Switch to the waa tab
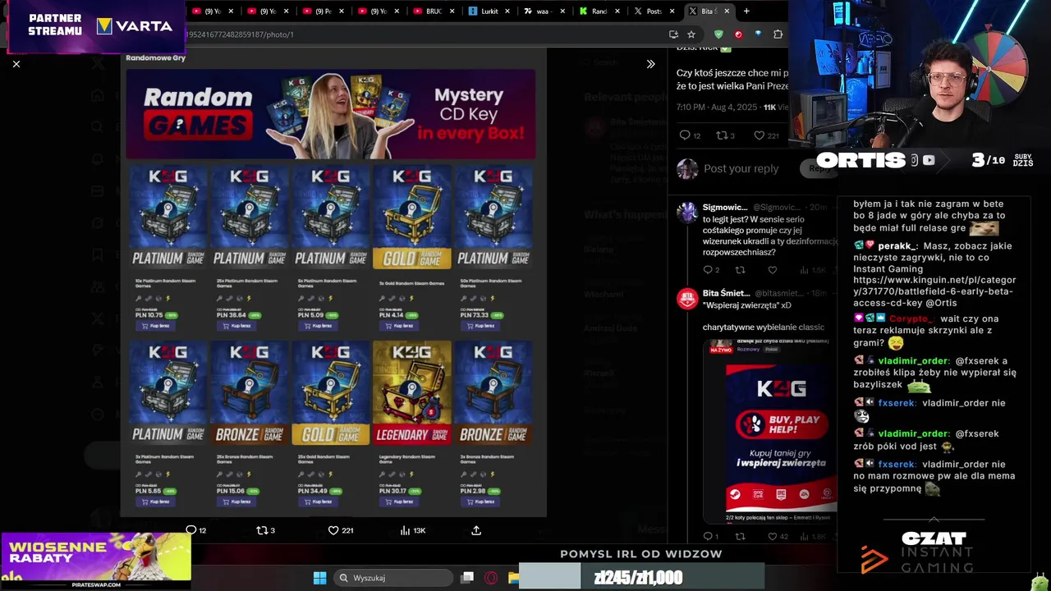Image resolution: width=1051 pixels, height=591 pixels. pyautogui.click(x=544, y=11)
